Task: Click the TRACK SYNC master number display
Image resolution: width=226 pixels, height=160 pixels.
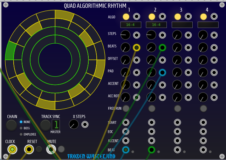Action: coord(56,125)
